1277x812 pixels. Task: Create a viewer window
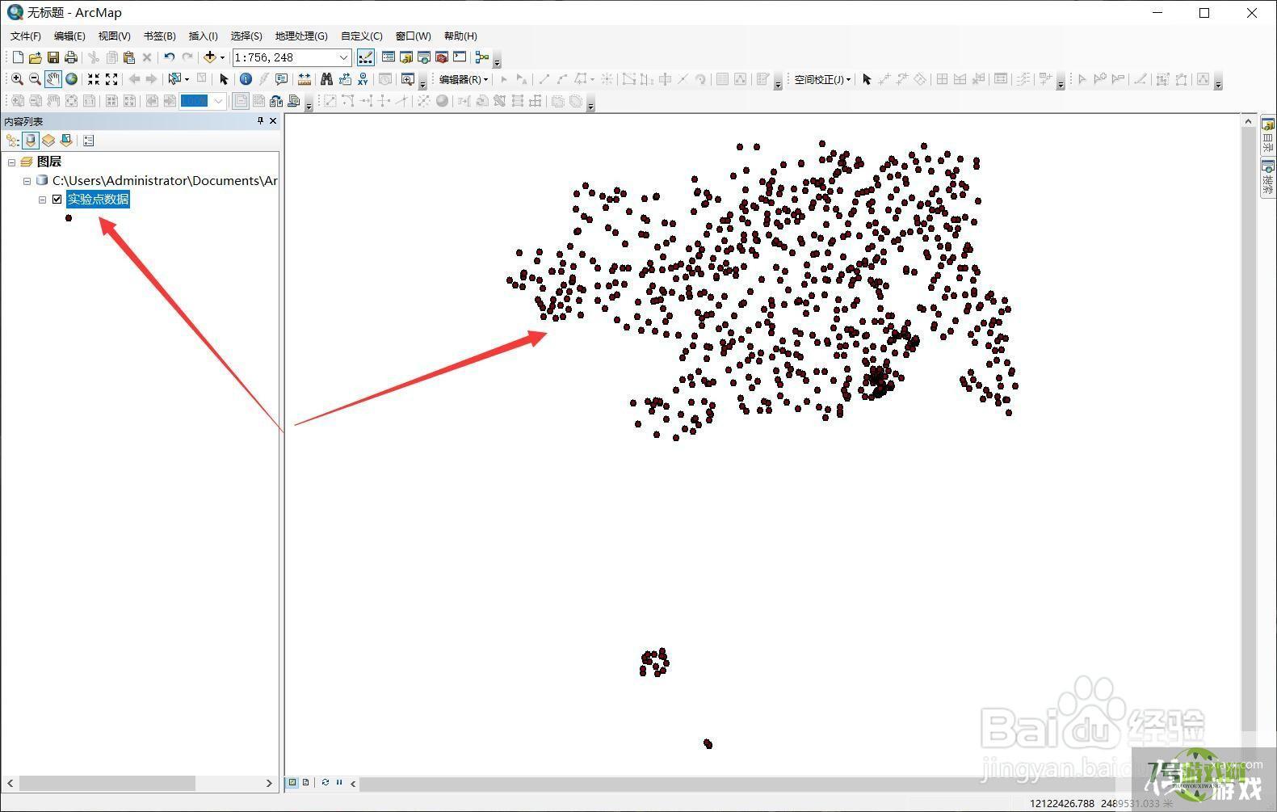[408, 79]
